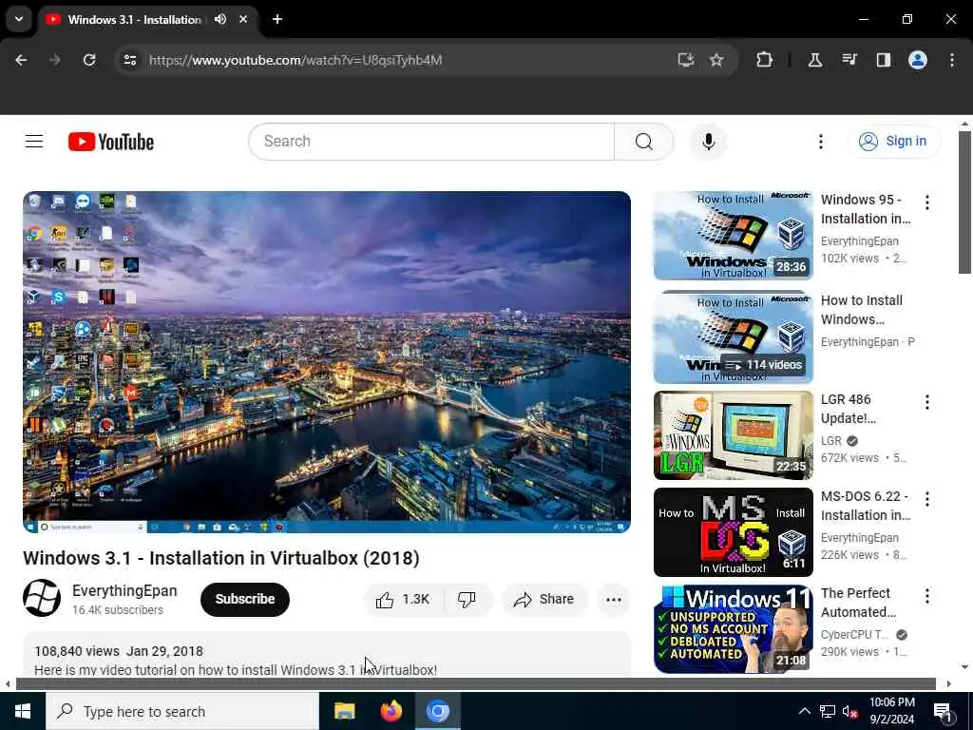
Task: Open more actions ellipsis beside Share
Action: [613, 599]
